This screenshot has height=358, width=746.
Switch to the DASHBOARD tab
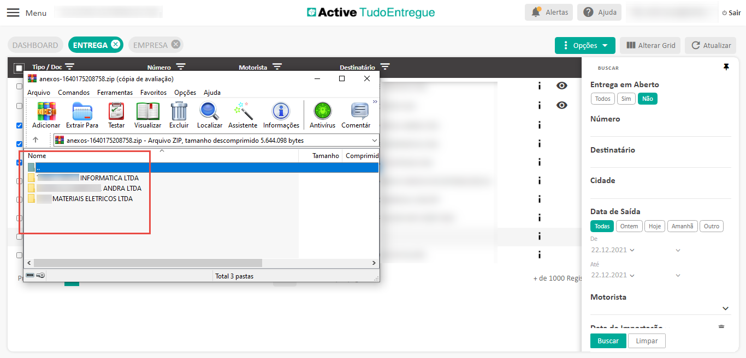click(35, 45)
